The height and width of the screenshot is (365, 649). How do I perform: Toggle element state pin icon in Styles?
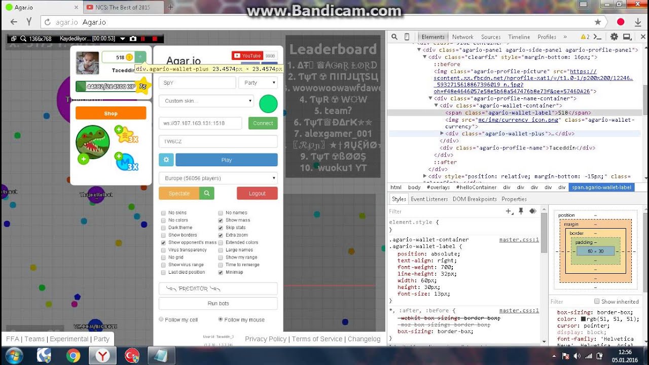coord(521,211)
